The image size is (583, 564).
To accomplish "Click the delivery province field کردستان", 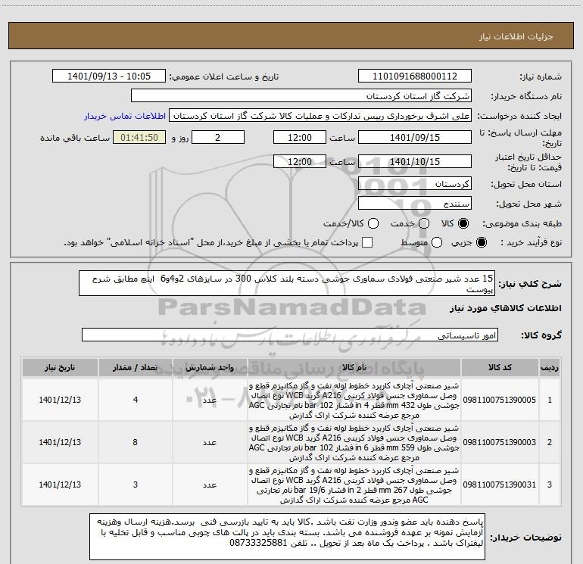I will [x=415, y=184].
